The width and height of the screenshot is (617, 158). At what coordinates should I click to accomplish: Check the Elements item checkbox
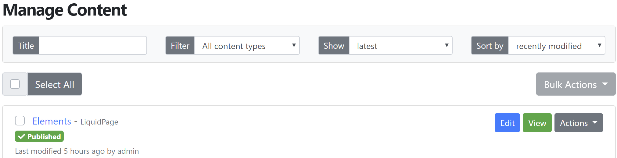20,121
